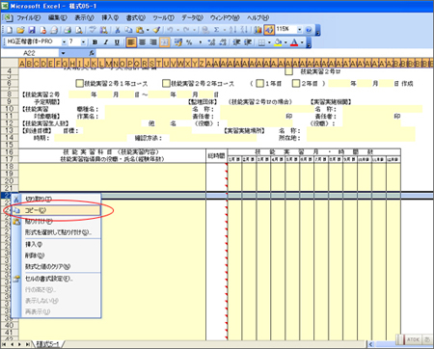Click the Undo arrow icon
434x349 pixels.
pyautogui.click(x=170, y=30)
